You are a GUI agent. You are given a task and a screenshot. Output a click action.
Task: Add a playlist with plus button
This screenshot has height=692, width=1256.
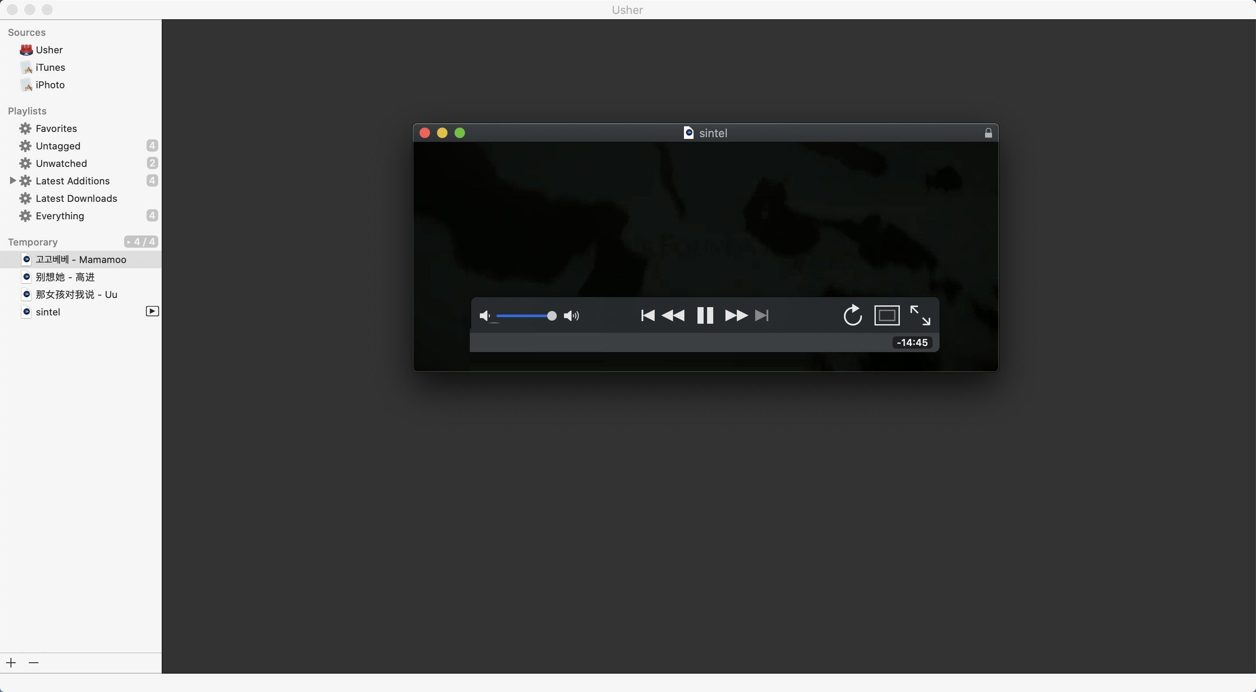coord(11,663)
